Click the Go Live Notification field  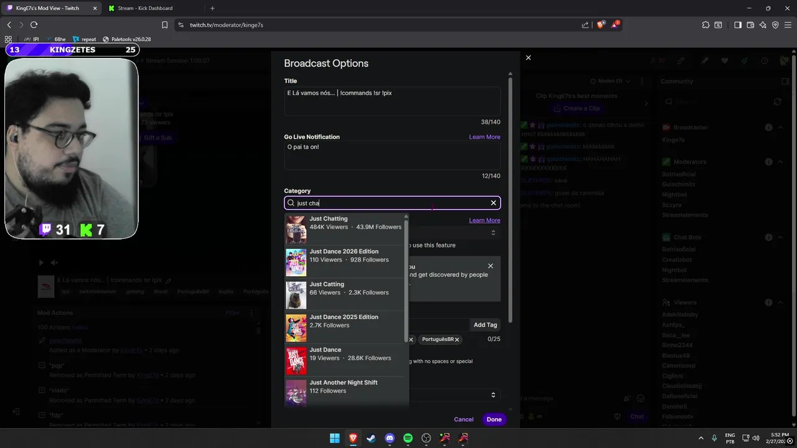(392, 155)
